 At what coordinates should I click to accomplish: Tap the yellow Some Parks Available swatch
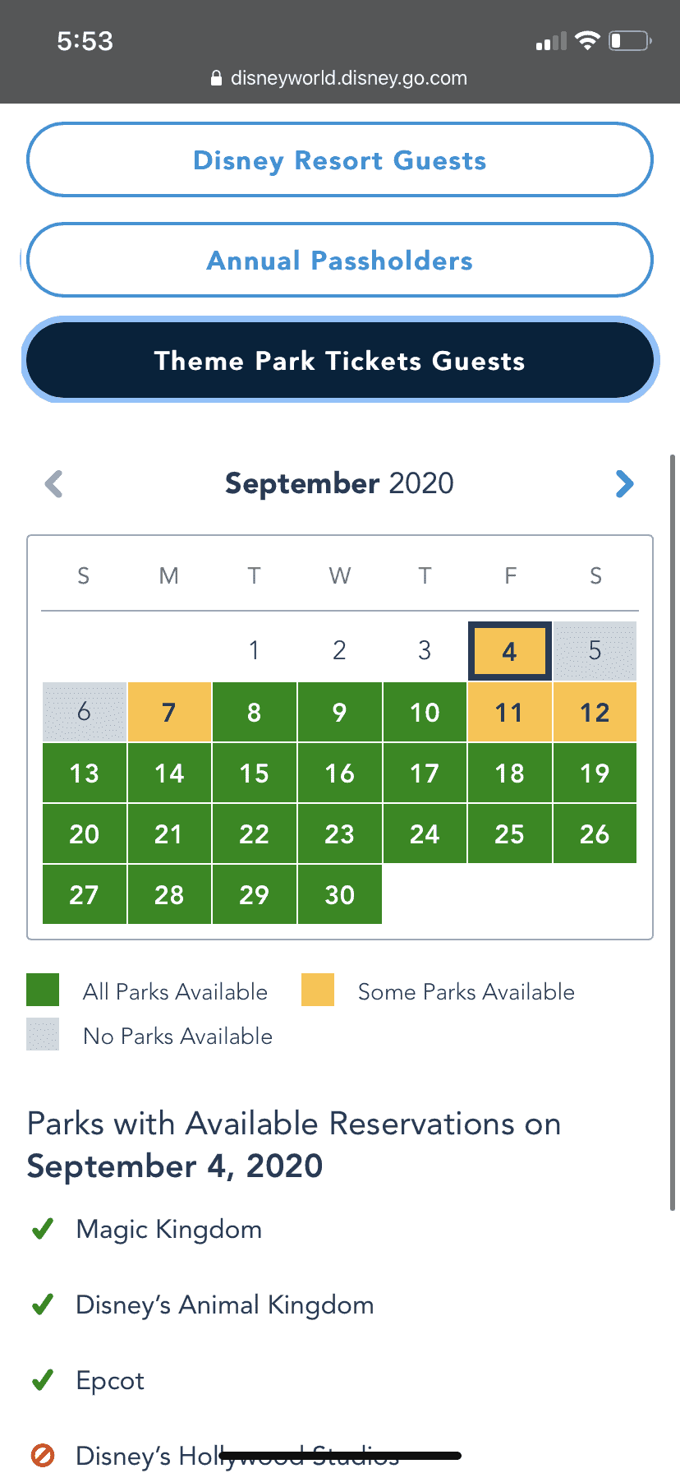318,990
